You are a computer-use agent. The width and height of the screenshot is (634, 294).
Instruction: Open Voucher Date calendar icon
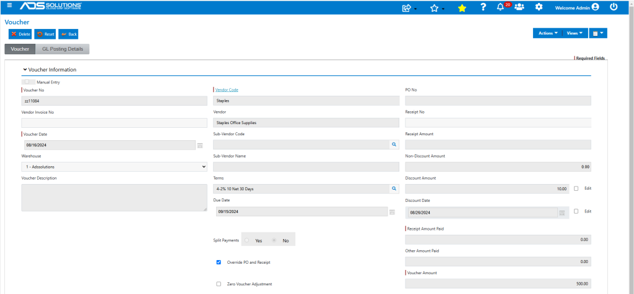click(200, 146)
